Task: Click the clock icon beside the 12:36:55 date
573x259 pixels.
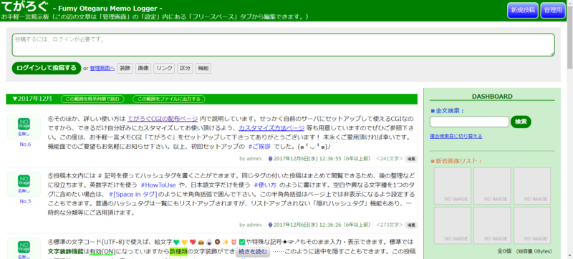Action: pos(271,159)
